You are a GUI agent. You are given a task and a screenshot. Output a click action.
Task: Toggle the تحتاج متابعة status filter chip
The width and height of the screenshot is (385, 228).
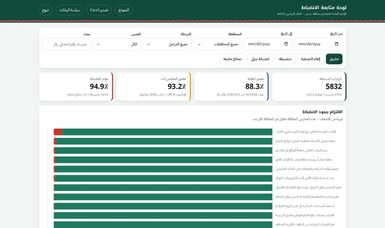point(232,59)
